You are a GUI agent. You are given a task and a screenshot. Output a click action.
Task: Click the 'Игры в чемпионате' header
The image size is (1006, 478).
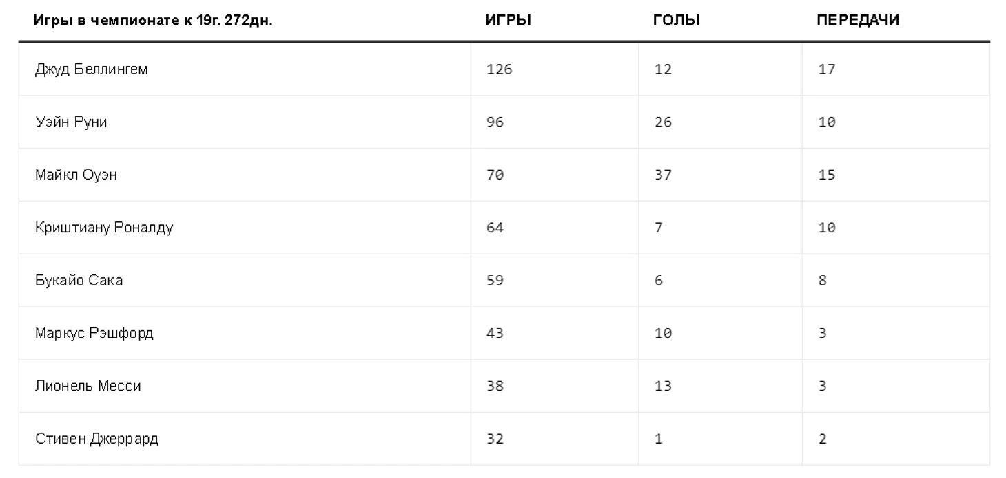154,21
